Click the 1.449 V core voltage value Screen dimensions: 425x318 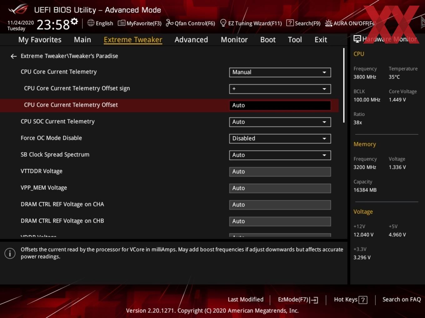coord(397,99)
